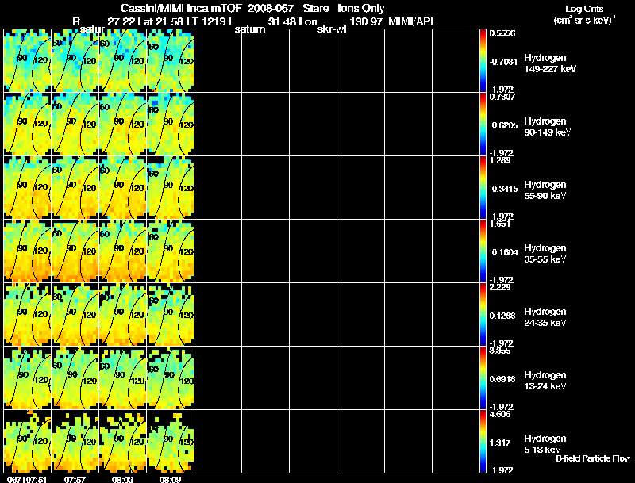Click the Hydrogen 90-149 keV color bar
Screen dimensions: 635x483
(483, 125)
